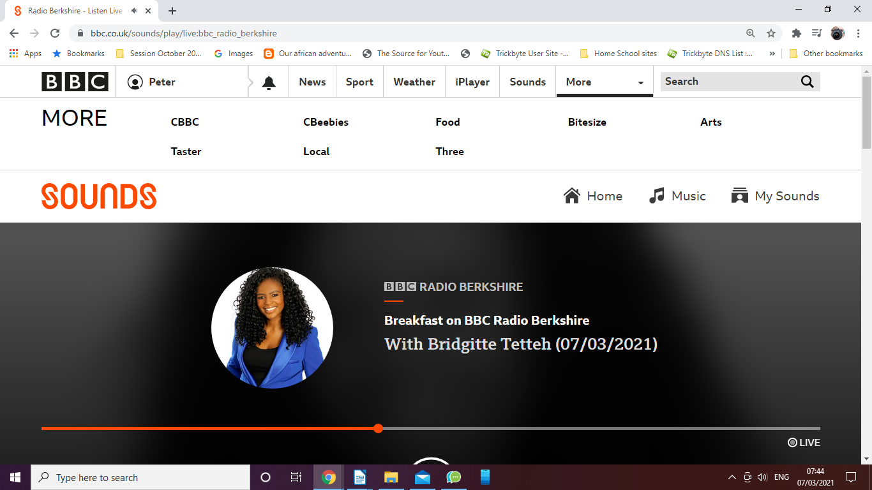
Task: Open taskbar clock and date
Action: [x=815, y=477]
